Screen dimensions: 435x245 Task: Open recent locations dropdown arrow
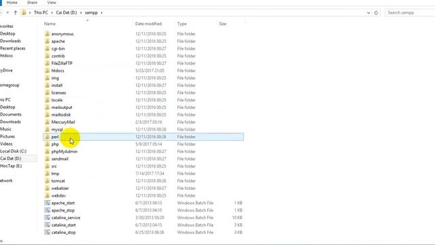click(7, 12)
